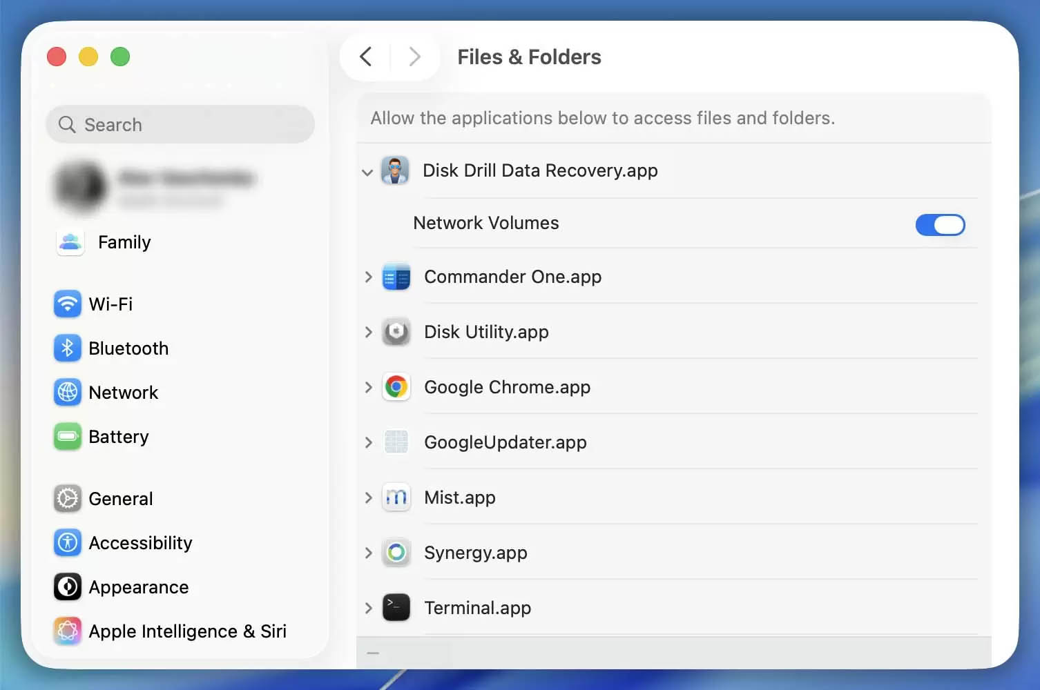
Task: Go back with the left arrow button
Action: (x=366, y=57)
